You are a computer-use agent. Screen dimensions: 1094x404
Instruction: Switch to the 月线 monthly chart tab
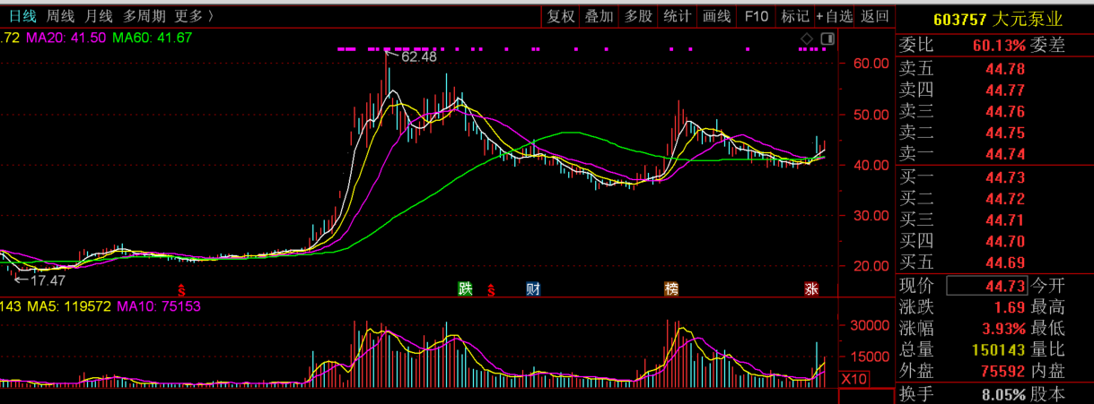(100, 16)
